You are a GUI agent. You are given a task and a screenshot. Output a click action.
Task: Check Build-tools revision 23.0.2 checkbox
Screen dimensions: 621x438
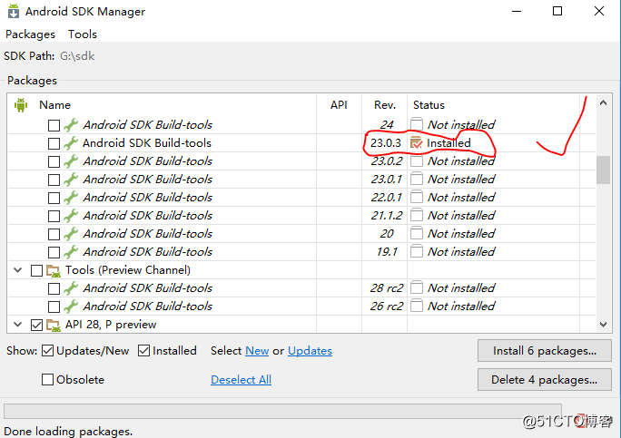pos(54,161)
